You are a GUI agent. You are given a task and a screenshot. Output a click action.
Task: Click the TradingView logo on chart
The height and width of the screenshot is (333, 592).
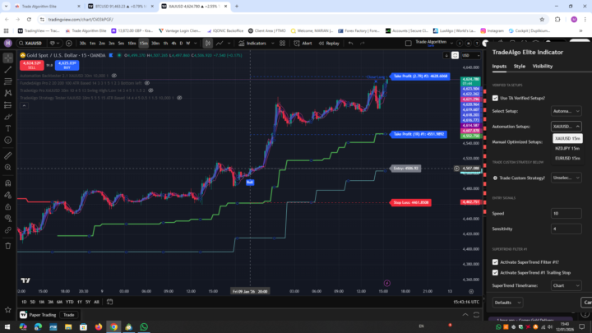pyautogui.click(x=25, y=280)
